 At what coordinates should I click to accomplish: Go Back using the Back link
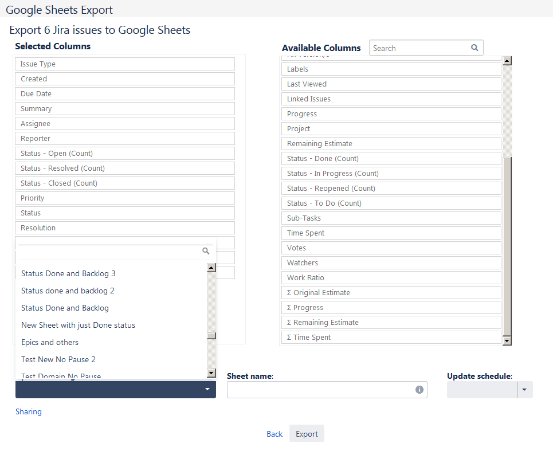pos(274,434)
